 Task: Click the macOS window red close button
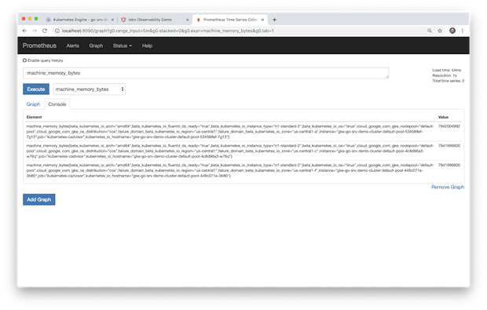pyautogui.click(x=24, y=19)
